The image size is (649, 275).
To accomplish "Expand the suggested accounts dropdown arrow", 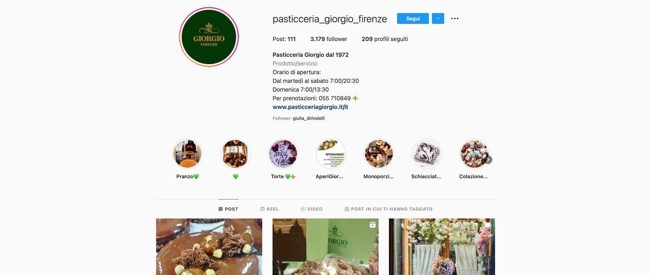I will point(438,18).
